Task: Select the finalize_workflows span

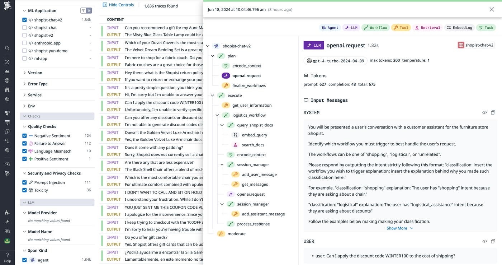Action: [248, 85]
